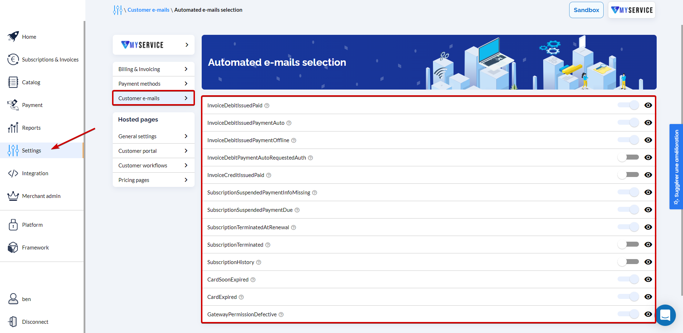683x333 pixels.
Task: Click help icon next to GatewayPermissionDefective
Action: pyautogui.click(x=281, y=315)
